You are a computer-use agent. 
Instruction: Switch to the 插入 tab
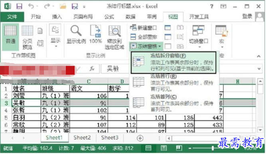pyautogui.click(x=57, y=17)
